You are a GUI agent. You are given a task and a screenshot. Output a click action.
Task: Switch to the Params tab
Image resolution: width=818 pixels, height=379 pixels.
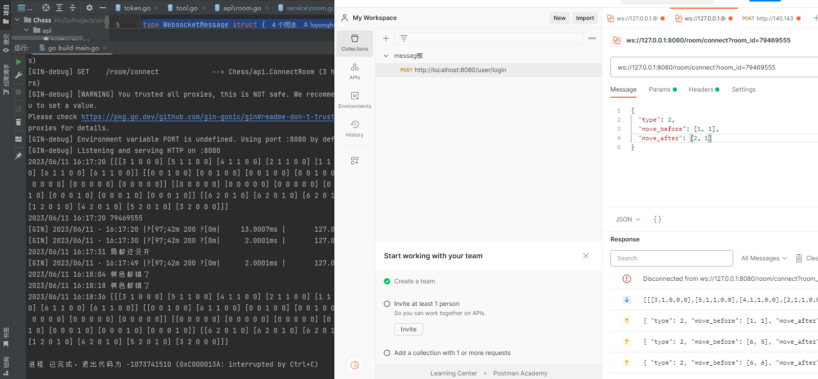coord(663,90)
